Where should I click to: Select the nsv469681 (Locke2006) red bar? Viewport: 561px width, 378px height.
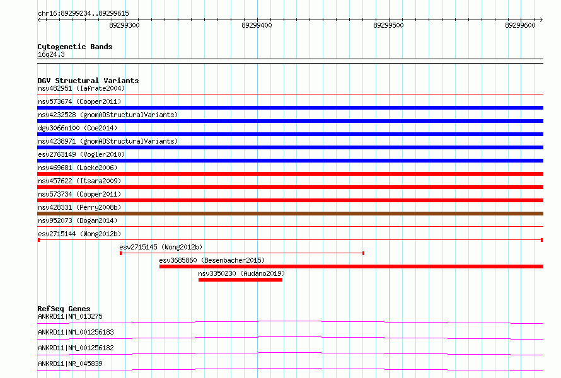tap(290, 174)
